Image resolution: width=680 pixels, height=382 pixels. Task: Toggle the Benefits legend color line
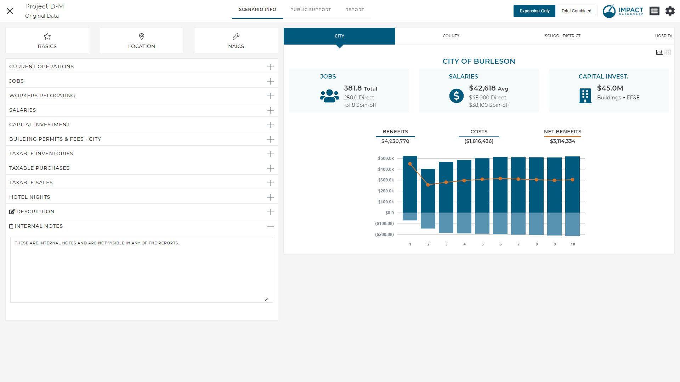(395, 136)
